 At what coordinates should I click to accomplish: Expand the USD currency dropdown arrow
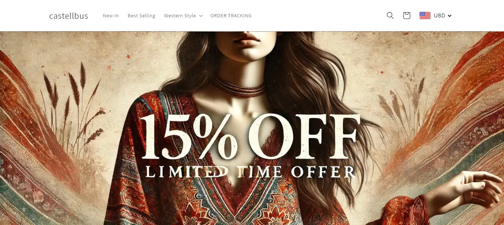click(x=449, y=16)
